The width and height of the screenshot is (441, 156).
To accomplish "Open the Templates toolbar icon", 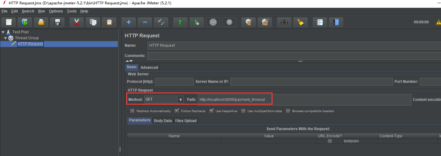I will tap(25, 22).
